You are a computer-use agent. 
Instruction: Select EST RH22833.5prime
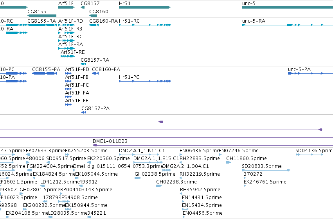pyautogui.click(x=200, y=158)
